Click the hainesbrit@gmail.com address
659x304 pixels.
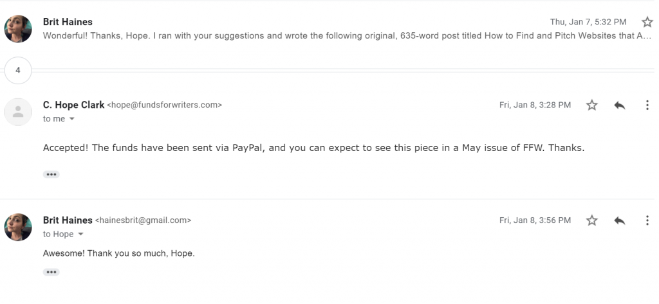pyautogui.click(x=144, y=220)
